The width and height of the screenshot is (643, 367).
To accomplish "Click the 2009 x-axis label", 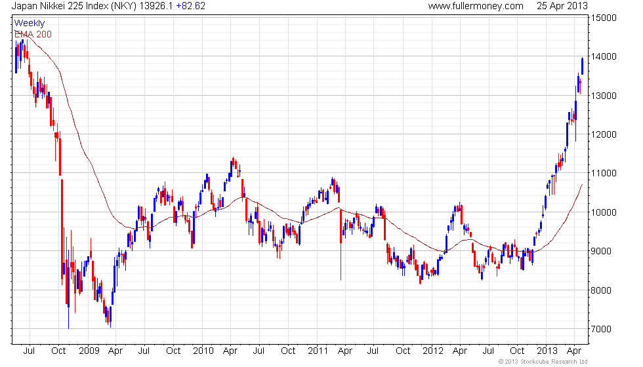I will (x=89, y=351).
